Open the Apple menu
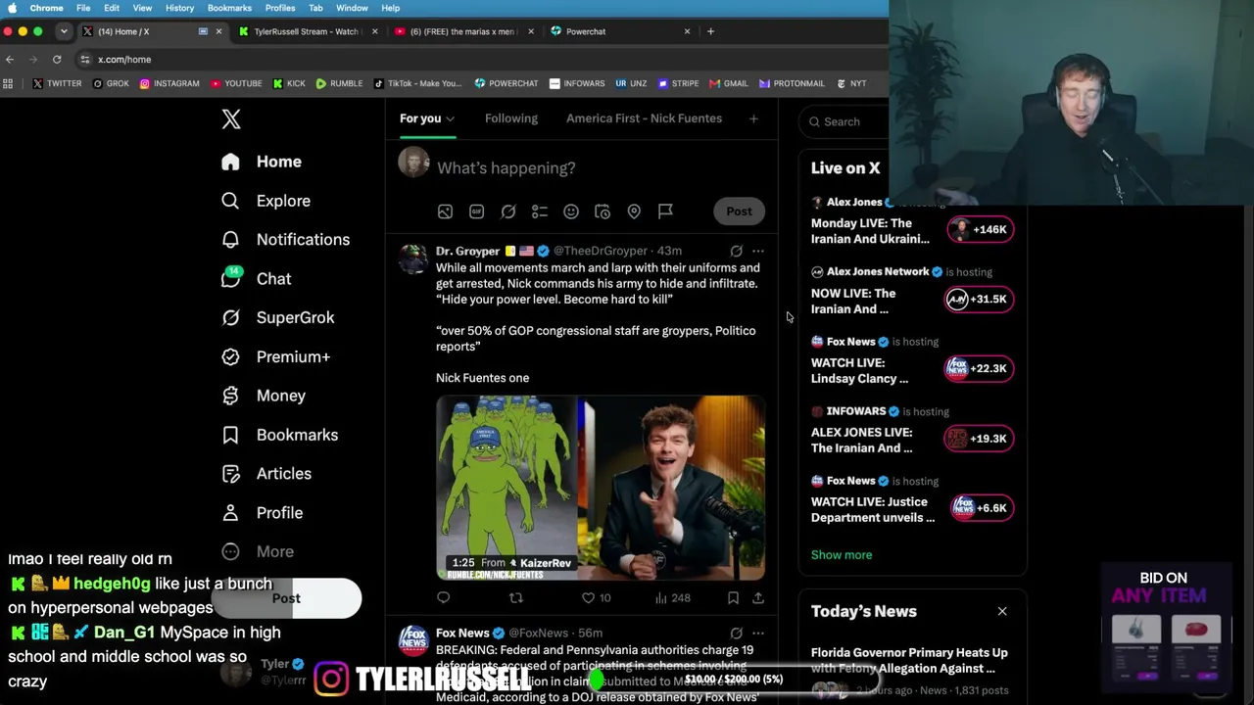1254x705 pixels. 12,8
